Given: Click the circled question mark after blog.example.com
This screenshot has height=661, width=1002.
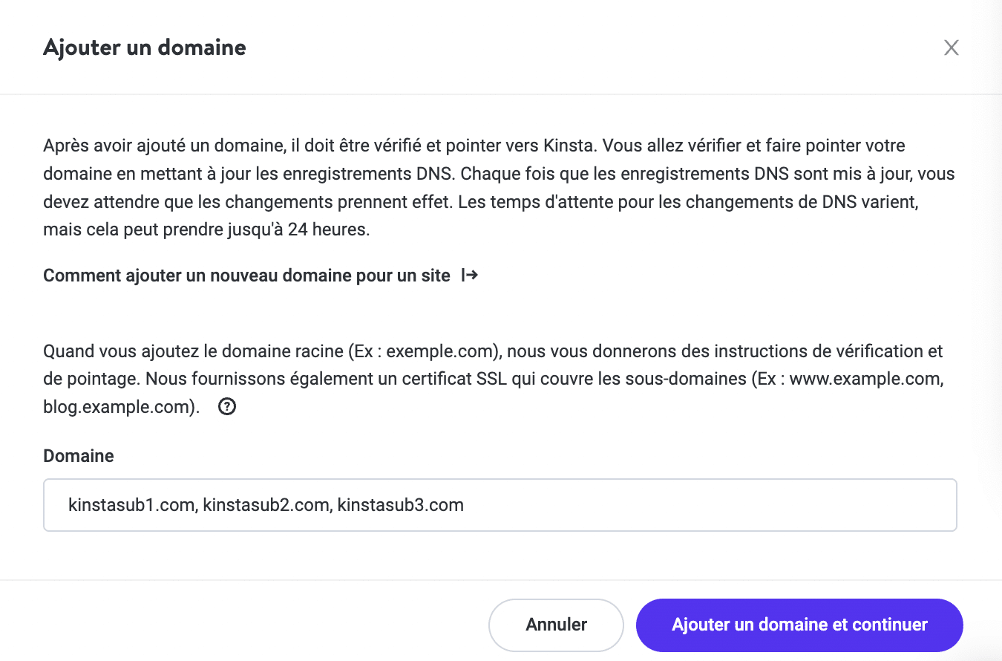Looking at the screenshot, I should click(227, 406).
